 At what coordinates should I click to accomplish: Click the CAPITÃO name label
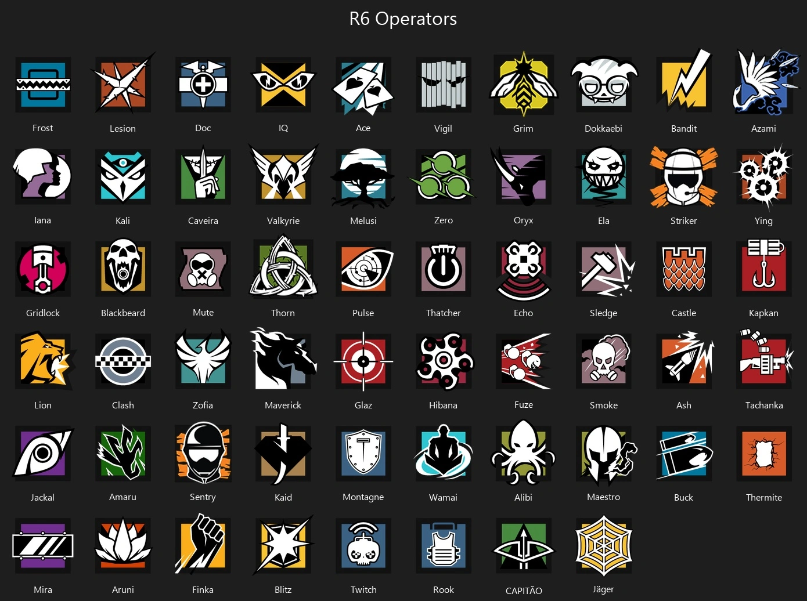524,591
